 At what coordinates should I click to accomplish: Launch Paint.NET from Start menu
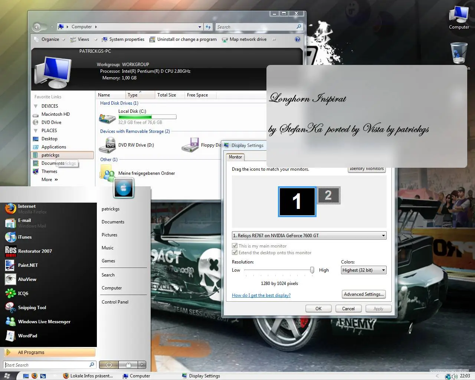tap(48, 265)
